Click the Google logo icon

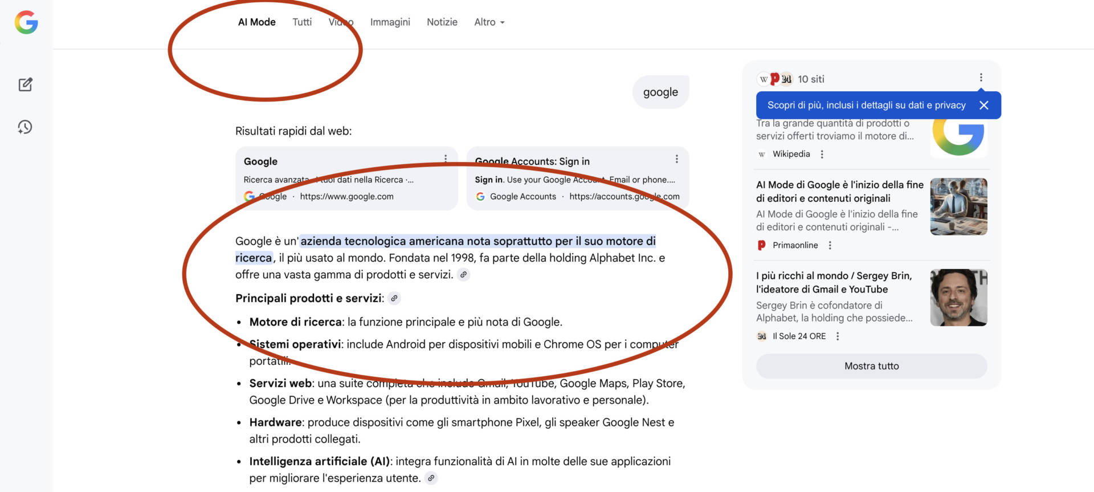click(26, 23)
